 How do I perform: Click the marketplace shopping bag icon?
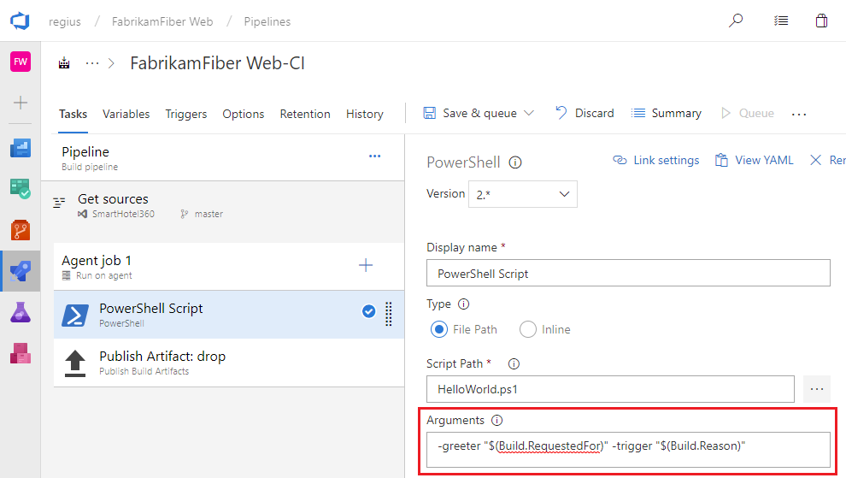pos(821,21)
